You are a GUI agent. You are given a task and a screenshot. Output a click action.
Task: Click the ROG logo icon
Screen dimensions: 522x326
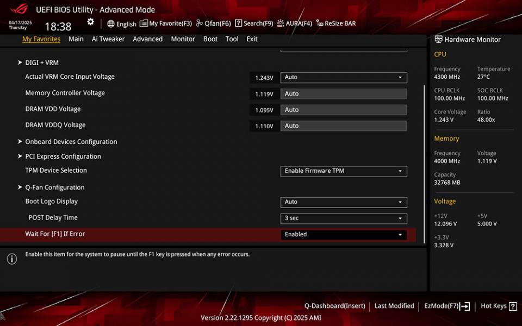click(x=20, y=9)
